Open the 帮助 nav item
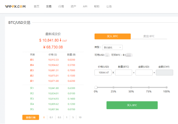 point(97,6)
